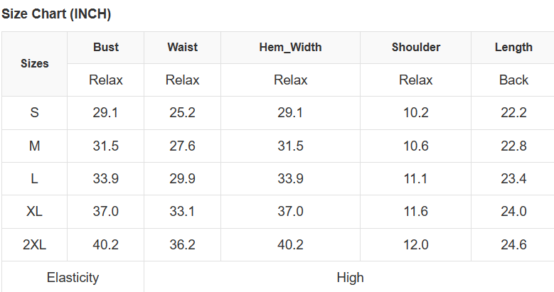554x292 pixels.
Task: Click the M size row label
Action: (x=35, y=146)
